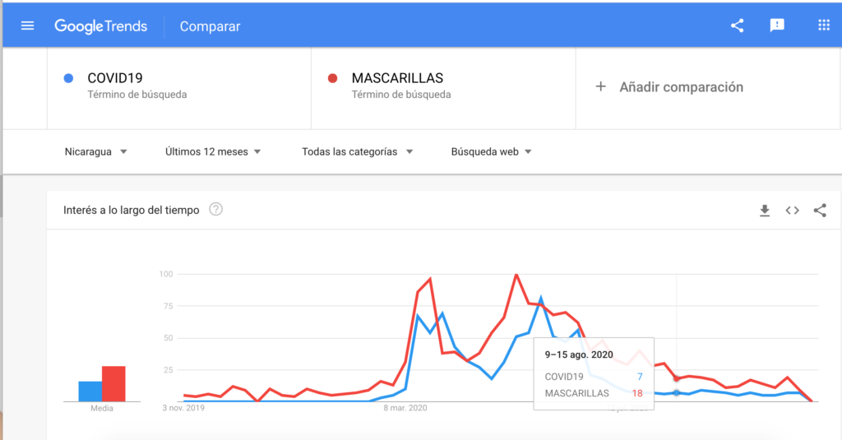The image size is (842, 440).
Task: Edit the MASCARILLAS search term
Action: (x=397, y=78)
